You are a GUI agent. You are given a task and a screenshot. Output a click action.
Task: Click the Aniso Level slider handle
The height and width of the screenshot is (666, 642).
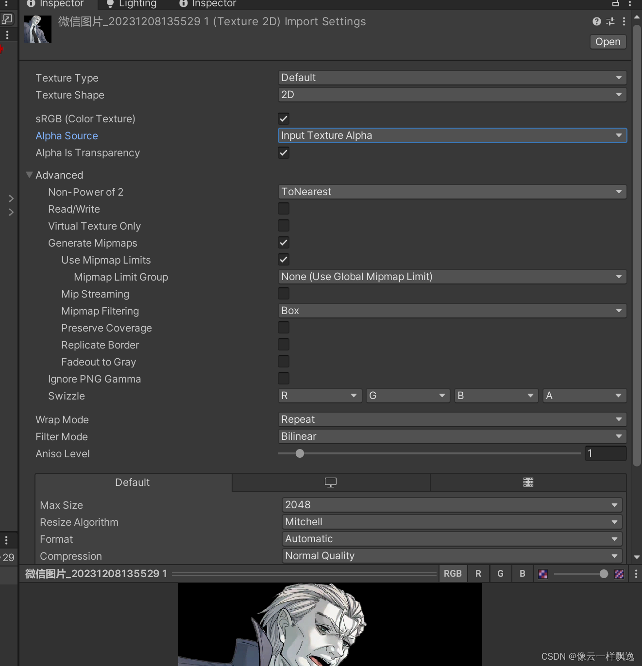[x=300, y=453]
